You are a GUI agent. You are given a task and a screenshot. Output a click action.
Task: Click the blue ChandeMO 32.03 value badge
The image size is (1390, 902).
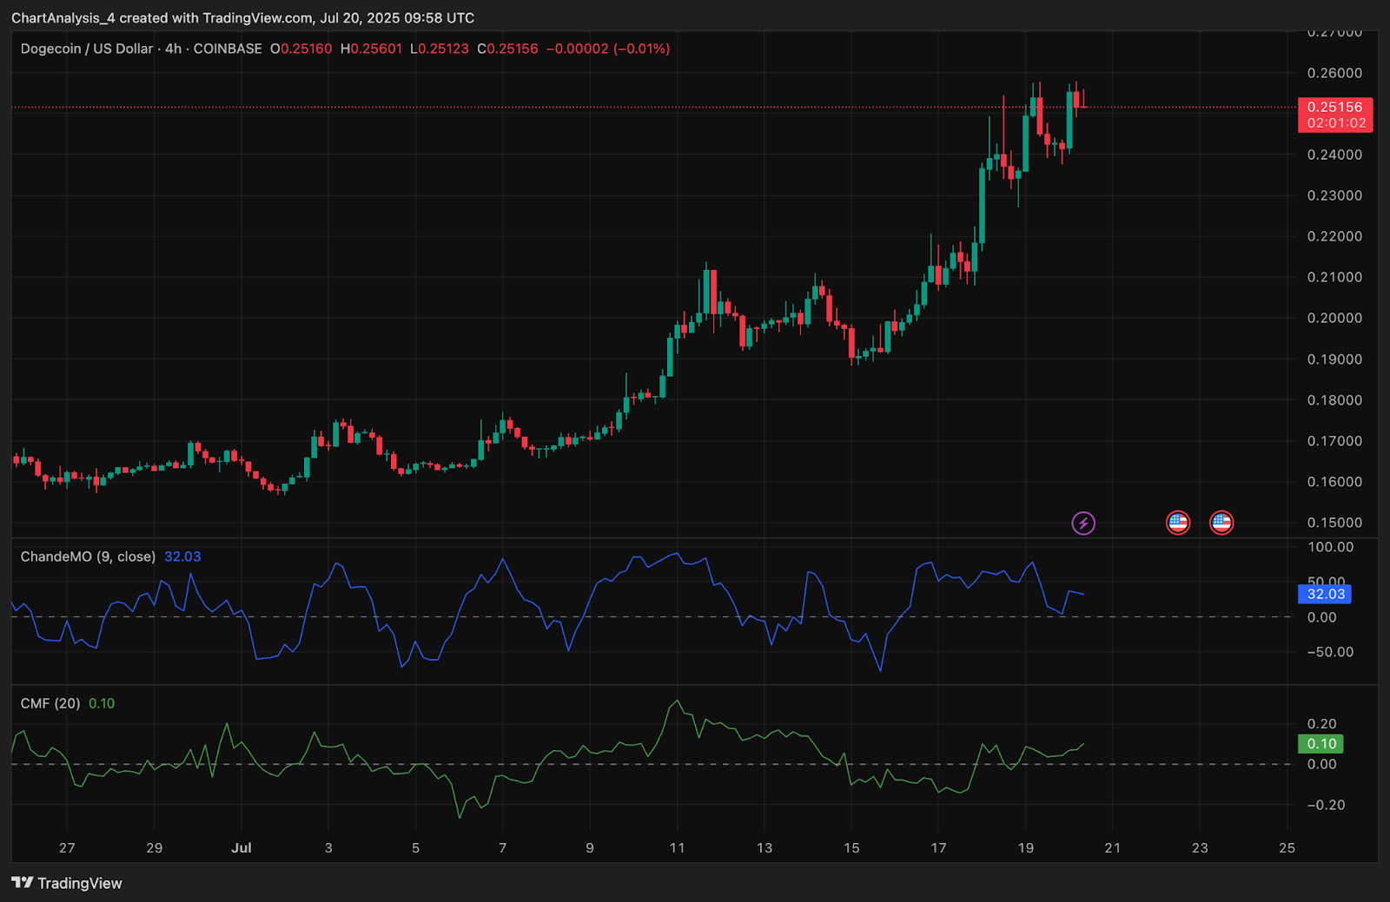1325,594
